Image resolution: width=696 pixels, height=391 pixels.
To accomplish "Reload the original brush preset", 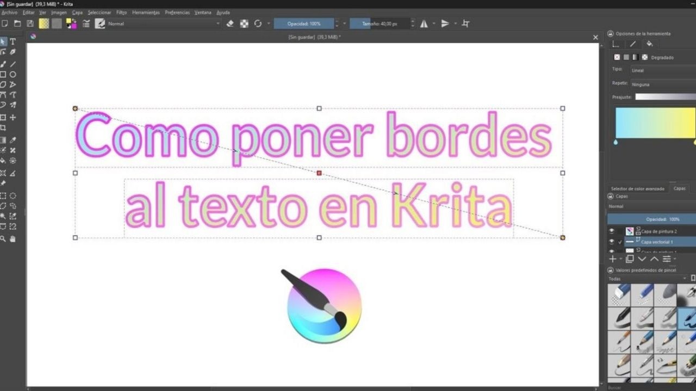I will [258, 23].
